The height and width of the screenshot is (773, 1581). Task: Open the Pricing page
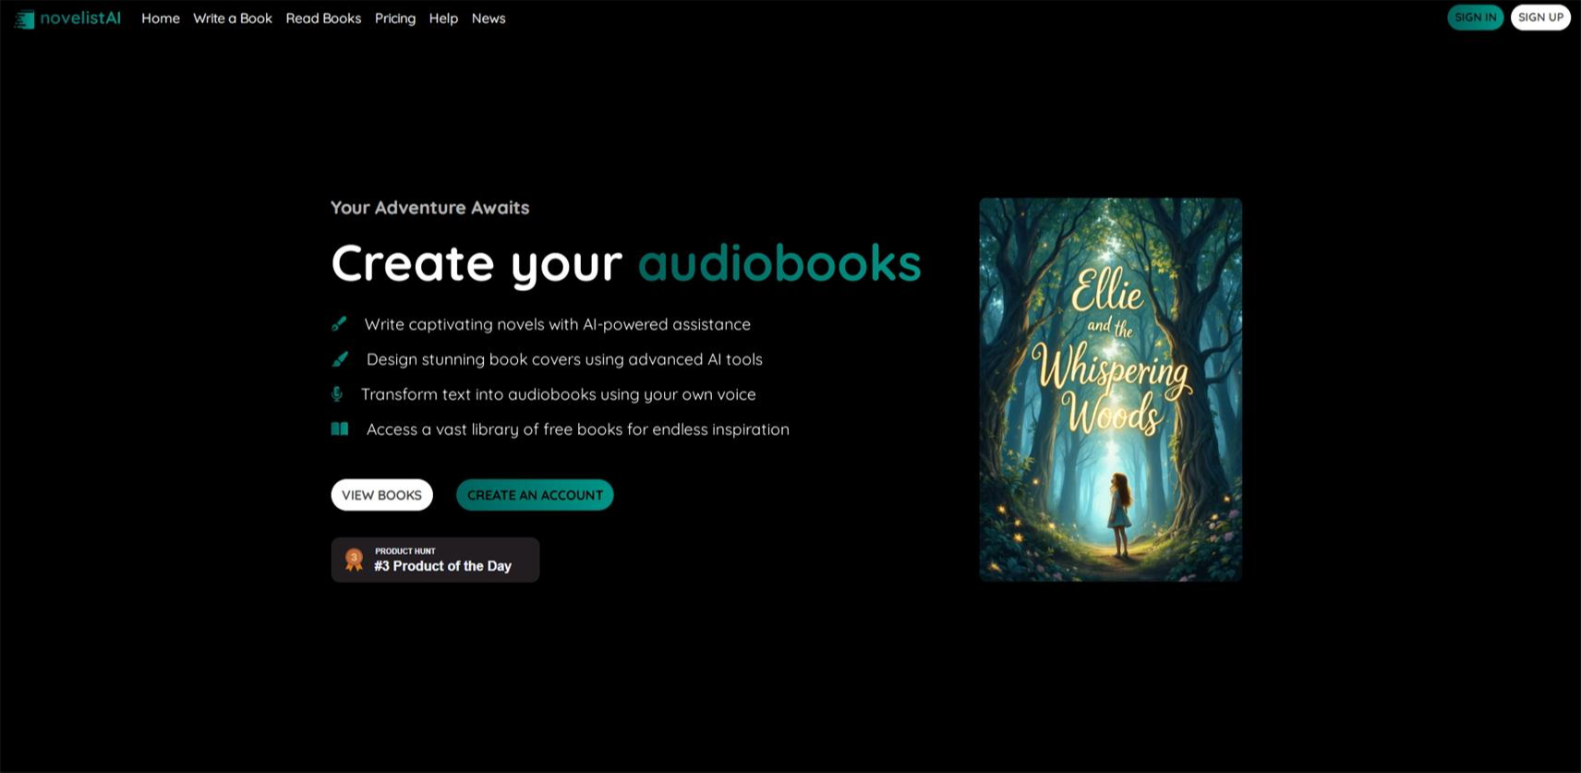[x=395, y=18]
